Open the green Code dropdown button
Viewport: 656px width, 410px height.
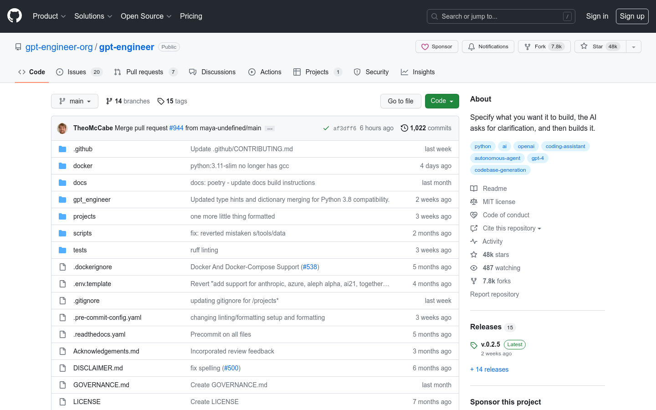point(442,101)
